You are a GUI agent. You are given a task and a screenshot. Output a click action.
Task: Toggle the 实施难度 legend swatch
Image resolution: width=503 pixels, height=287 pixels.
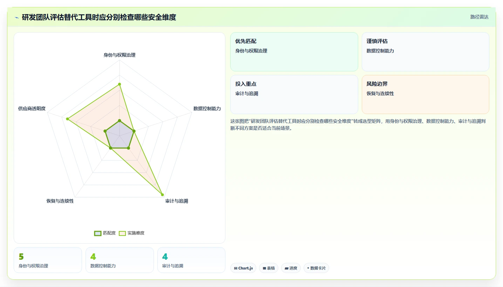click(x=122, y=233)
